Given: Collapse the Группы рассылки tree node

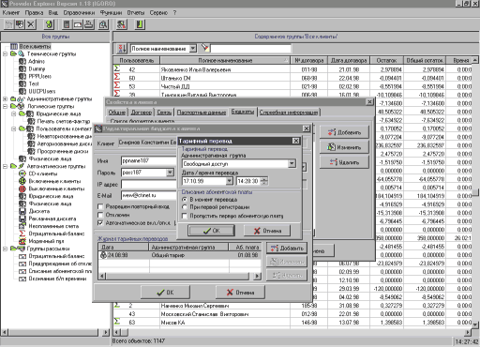Looking at the screenshot, I should (5, 249).
